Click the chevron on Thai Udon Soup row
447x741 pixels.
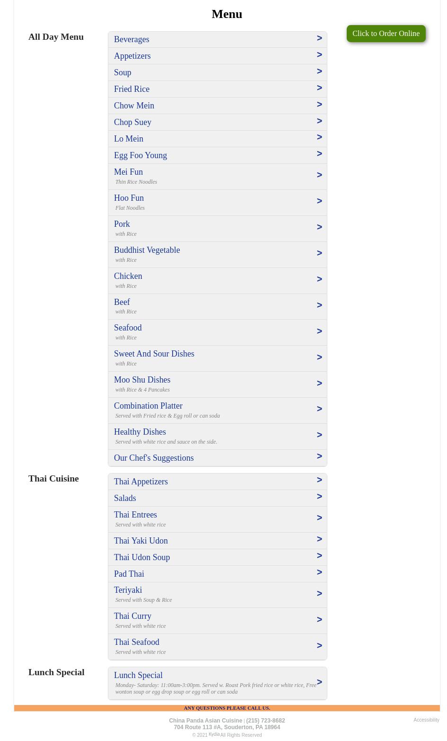click(x=319, y=556)
